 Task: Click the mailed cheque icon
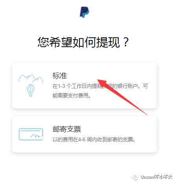click(31, 134)
